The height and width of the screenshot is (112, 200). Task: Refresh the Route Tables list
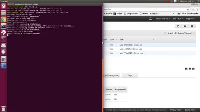(178, 26)
